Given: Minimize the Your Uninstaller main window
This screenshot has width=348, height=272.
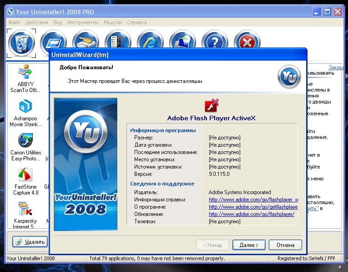Looking at the screenshot, I should click(x=317, y=12).
